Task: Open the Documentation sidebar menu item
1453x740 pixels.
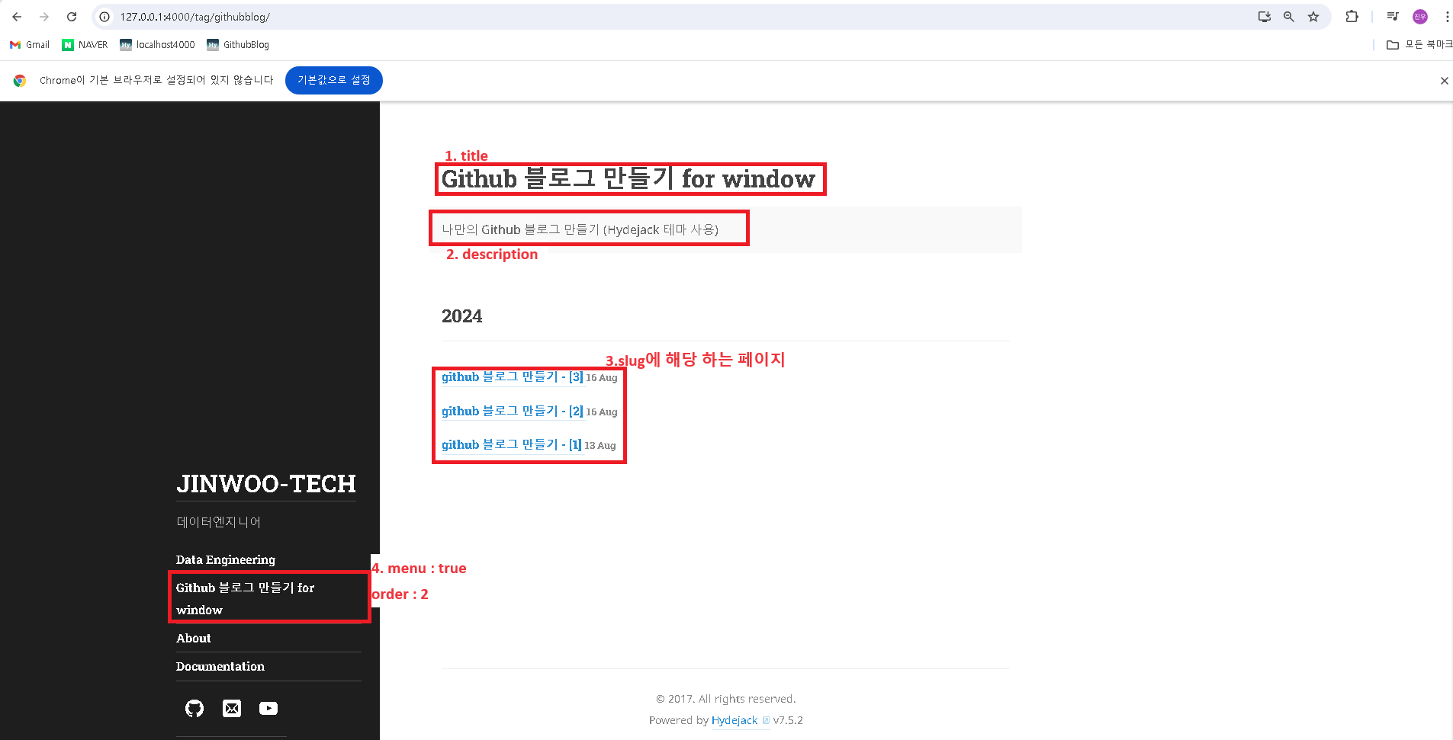Action: click(220, 667)
